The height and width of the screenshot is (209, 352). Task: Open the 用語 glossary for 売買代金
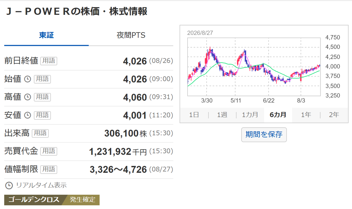pyautogui.click(x=49, y=151)
